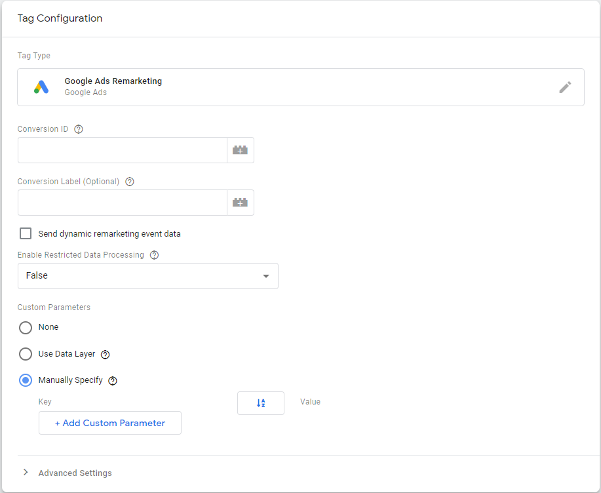The height and width of the screenshot is (493, 601).
Task: Select the Use Data Layer radio option
Action: [x=26, y=354]
